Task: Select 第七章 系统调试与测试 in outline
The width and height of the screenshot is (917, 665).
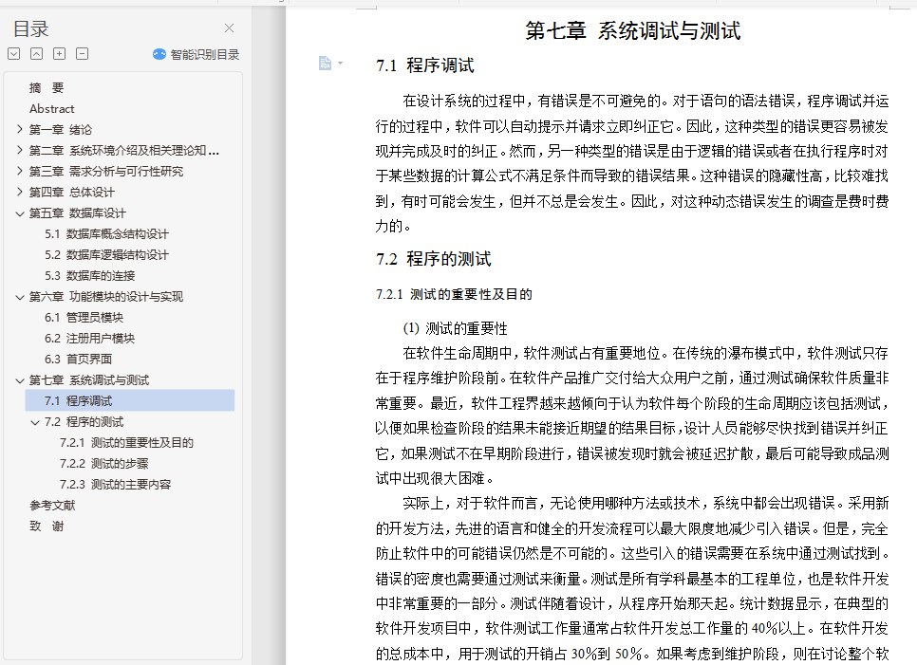Action: pos(89,380)
